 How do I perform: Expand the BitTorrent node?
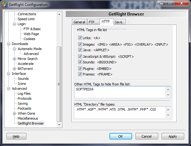14,69
